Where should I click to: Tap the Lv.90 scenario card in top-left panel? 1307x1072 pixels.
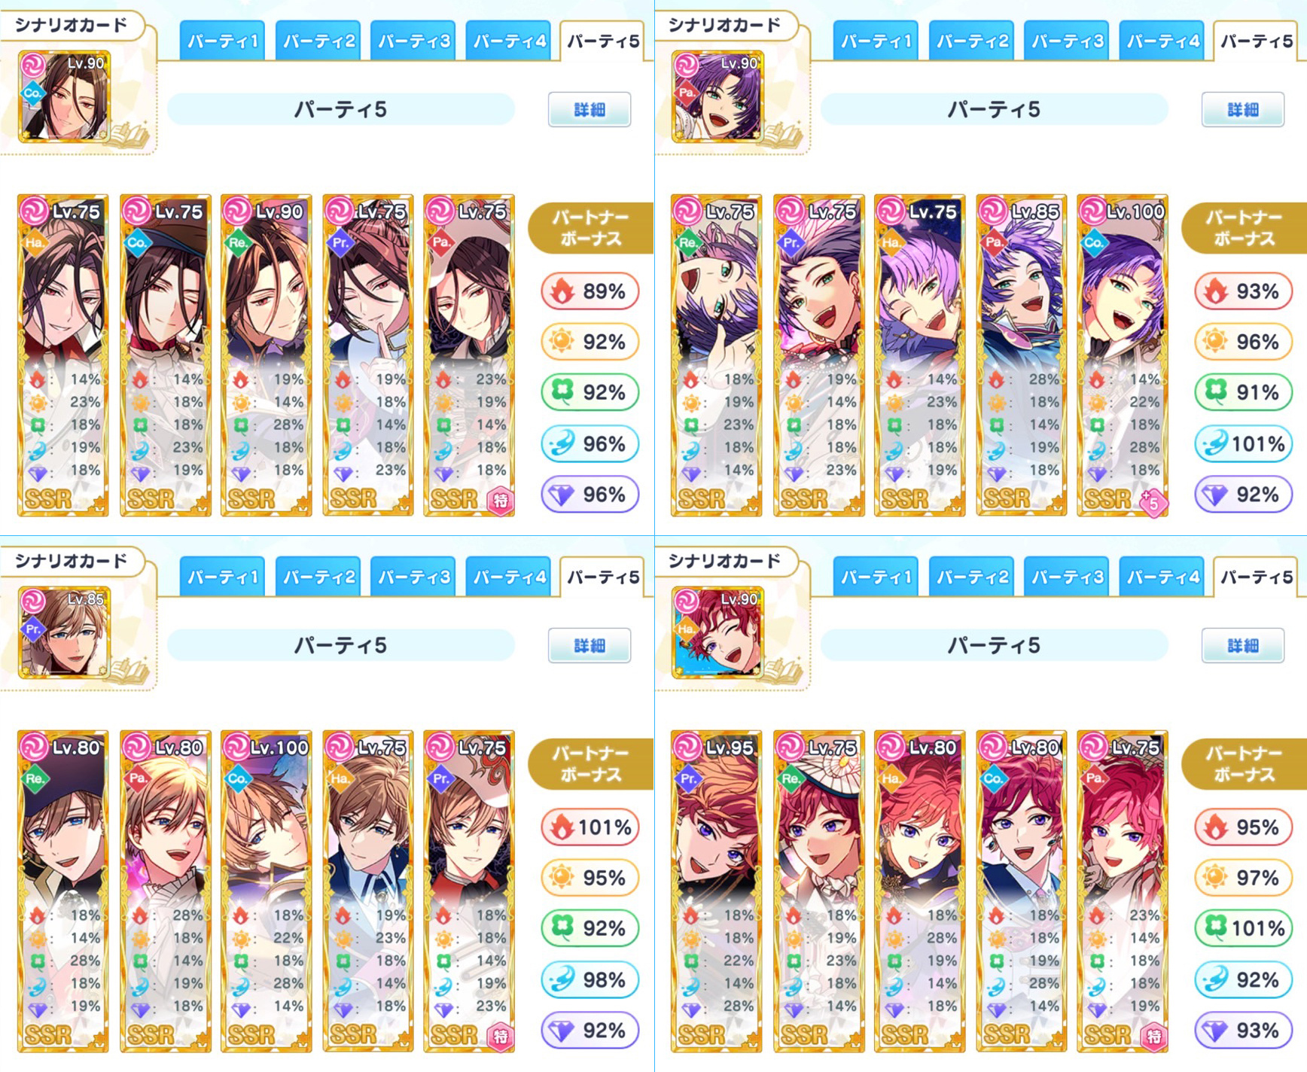pos(65,96)
